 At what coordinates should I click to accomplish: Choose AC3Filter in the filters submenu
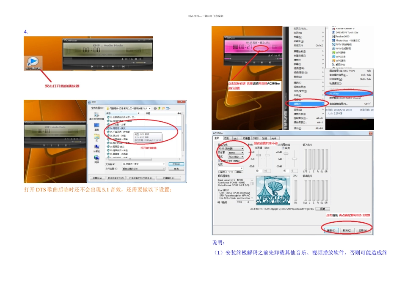point(348,93)
